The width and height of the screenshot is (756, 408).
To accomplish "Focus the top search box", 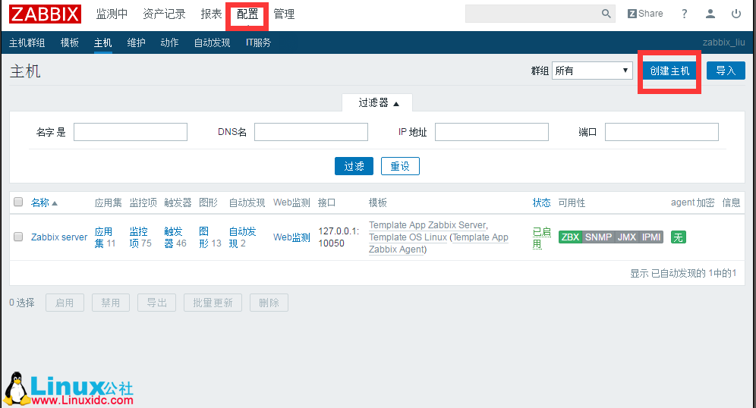I will (533, 14).
